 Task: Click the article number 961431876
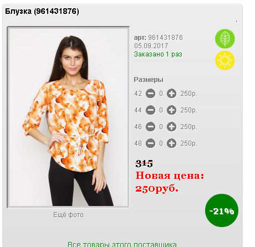165,38
